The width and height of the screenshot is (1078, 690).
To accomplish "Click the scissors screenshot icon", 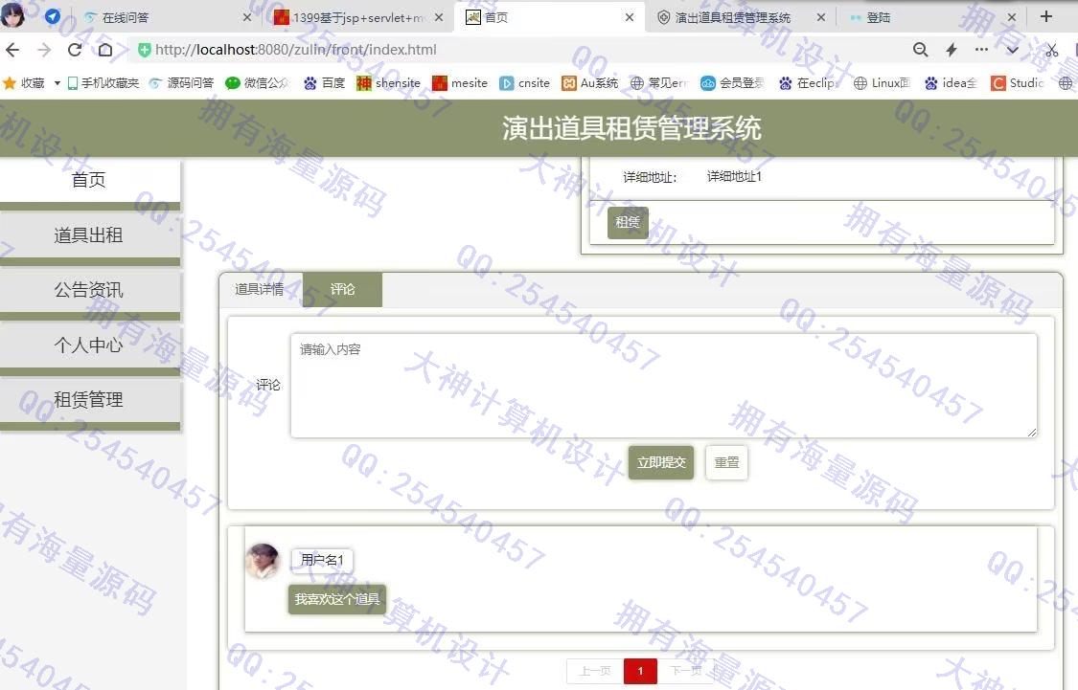I will [1052, 50].
